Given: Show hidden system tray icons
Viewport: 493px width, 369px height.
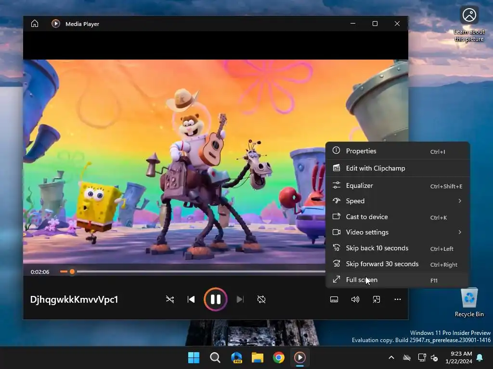Looking at the screenshot, I should pyautogui.click(x=391, y=357).
